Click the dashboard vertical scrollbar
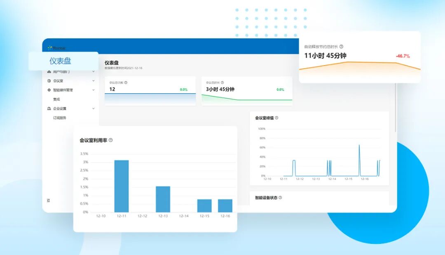Image resolution: width=445 pixels, height=255 pixels. (x=395, y=107)
